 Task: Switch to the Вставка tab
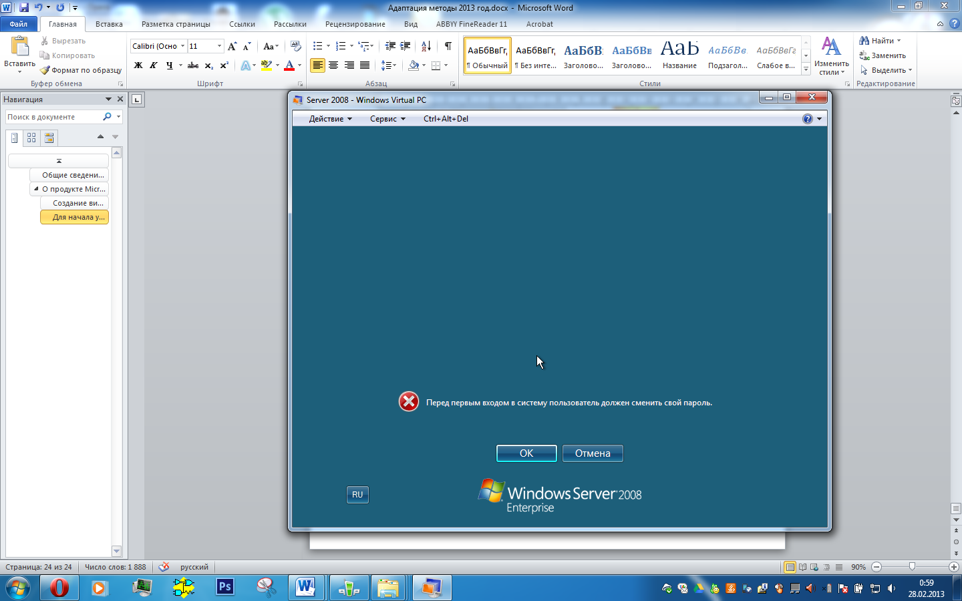click(109, 24)
